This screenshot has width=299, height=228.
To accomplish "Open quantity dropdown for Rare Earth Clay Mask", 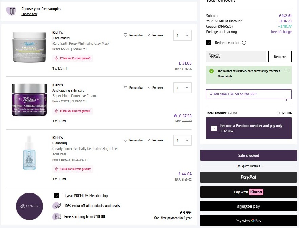I will 183,35.
